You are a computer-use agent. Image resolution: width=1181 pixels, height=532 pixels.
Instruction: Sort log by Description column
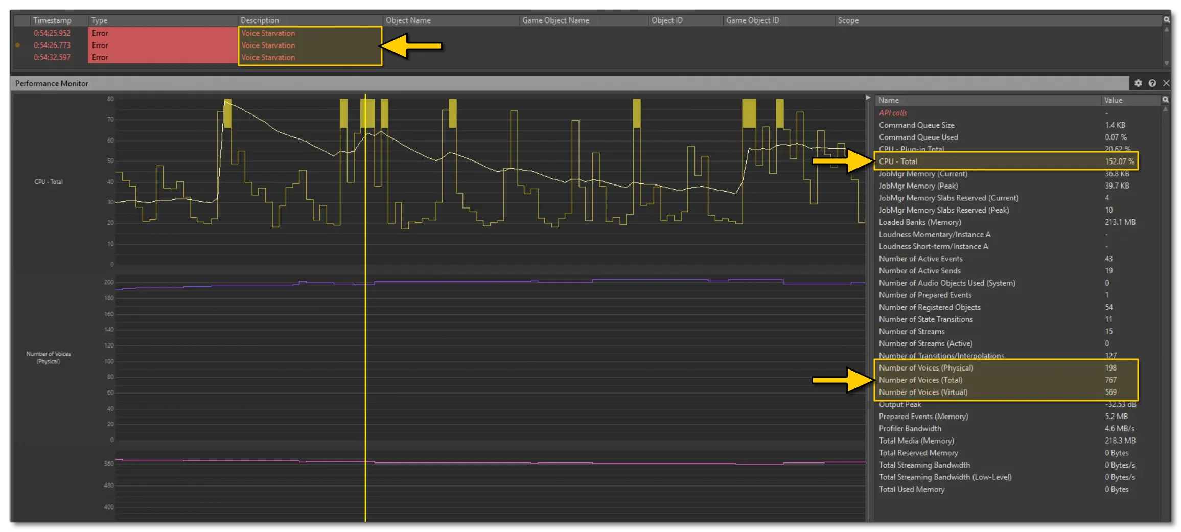coord(310,20)
